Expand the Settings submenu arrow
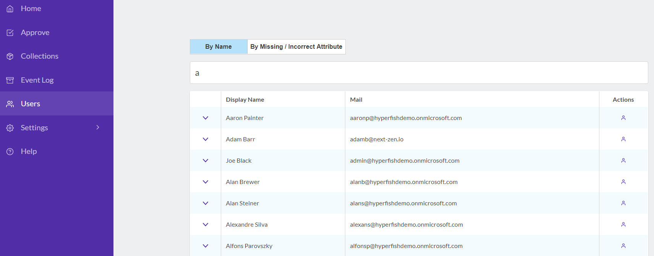This screenshot has width=654, height=256. click(98, 127)
